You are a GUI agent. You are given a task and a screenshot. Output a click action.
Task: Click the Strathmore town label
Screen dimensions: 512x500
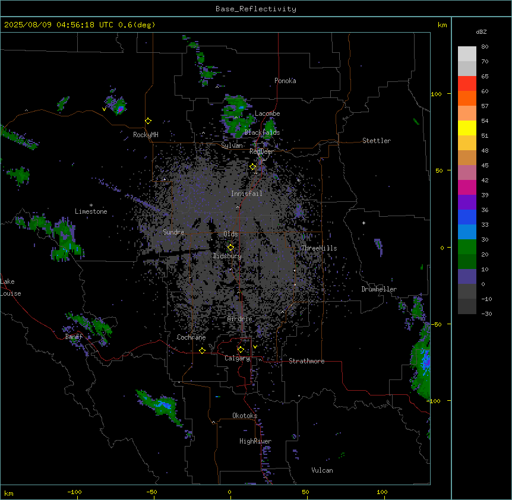tap(306, 361)
